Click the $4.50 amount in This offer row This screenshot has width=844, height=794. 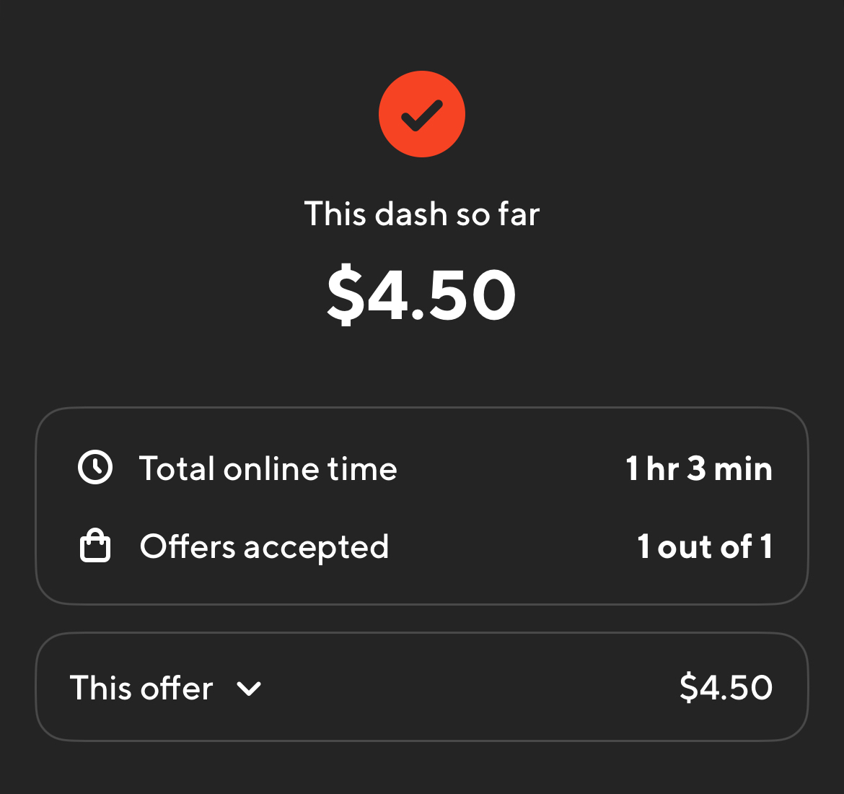pos(726,687)
